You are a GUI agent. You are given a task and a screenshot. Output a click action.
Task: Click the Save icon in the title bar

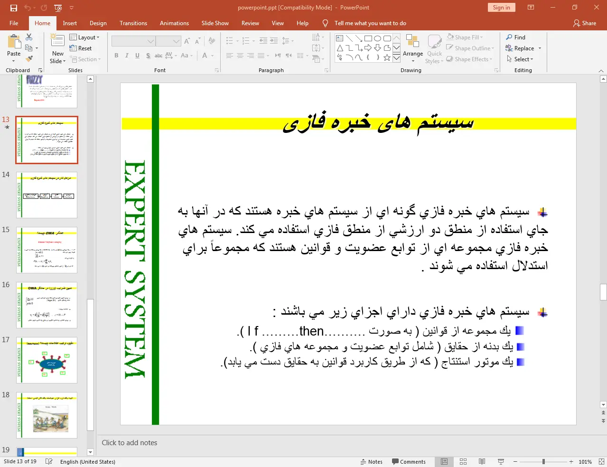[13, 8]
